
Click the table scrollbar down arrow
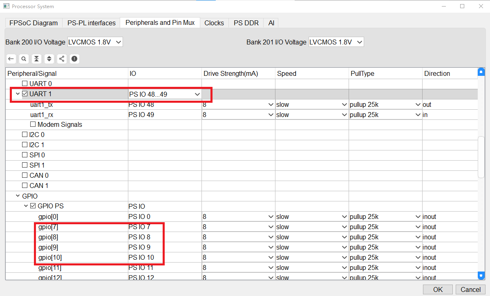coord(481,276)
